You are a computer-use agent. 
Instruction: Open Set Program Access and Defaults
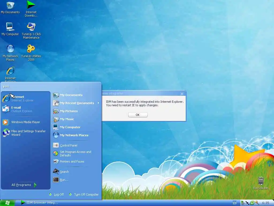point(76,153)
